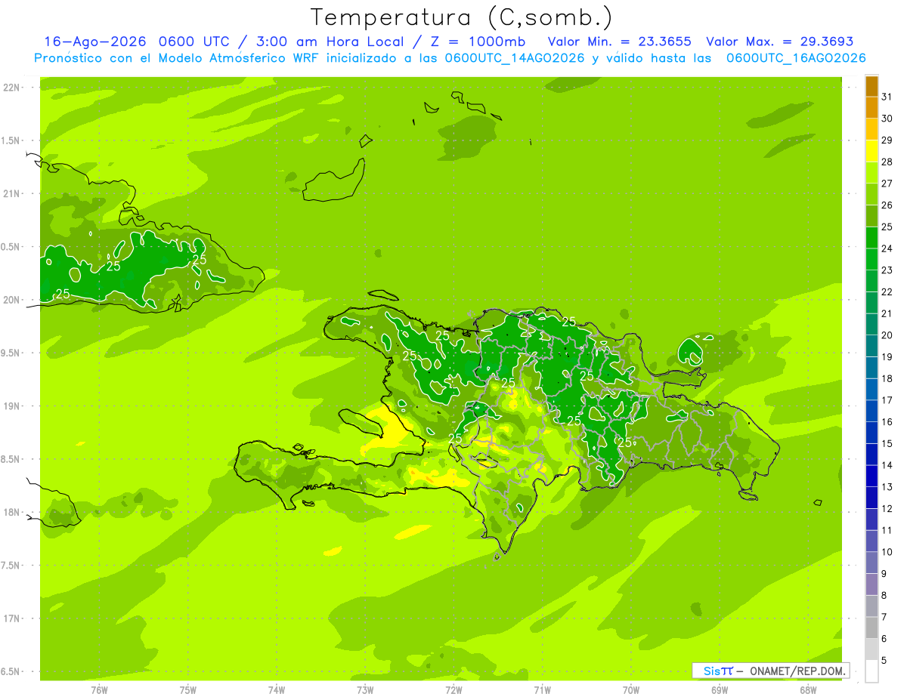Click 'Valor Min. = 23.3655' text
Screen dimensions: 907x700
point(619,42)
